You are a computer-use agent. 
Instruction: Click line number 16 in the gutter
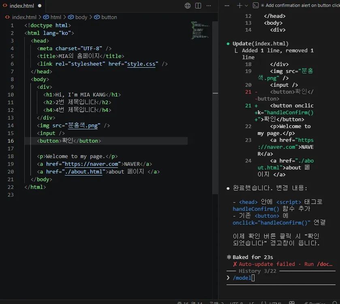11,141
